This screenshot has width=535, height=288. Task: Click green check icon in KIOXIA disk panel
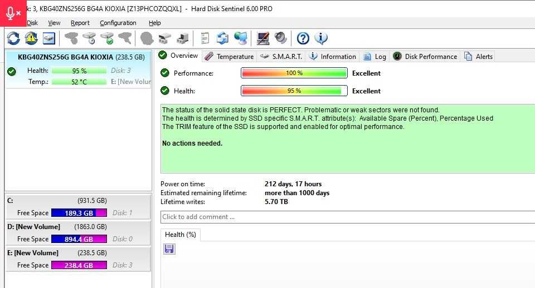[12, 71]
